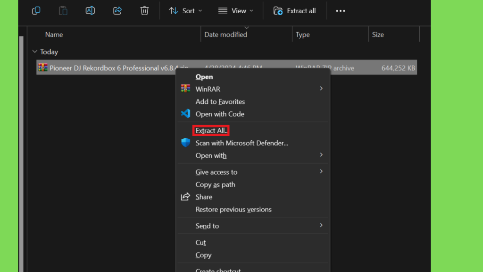Screen dimensions: 483x272
Task: Expand the Give access to submenu
Action: click(x=253, y=172)
